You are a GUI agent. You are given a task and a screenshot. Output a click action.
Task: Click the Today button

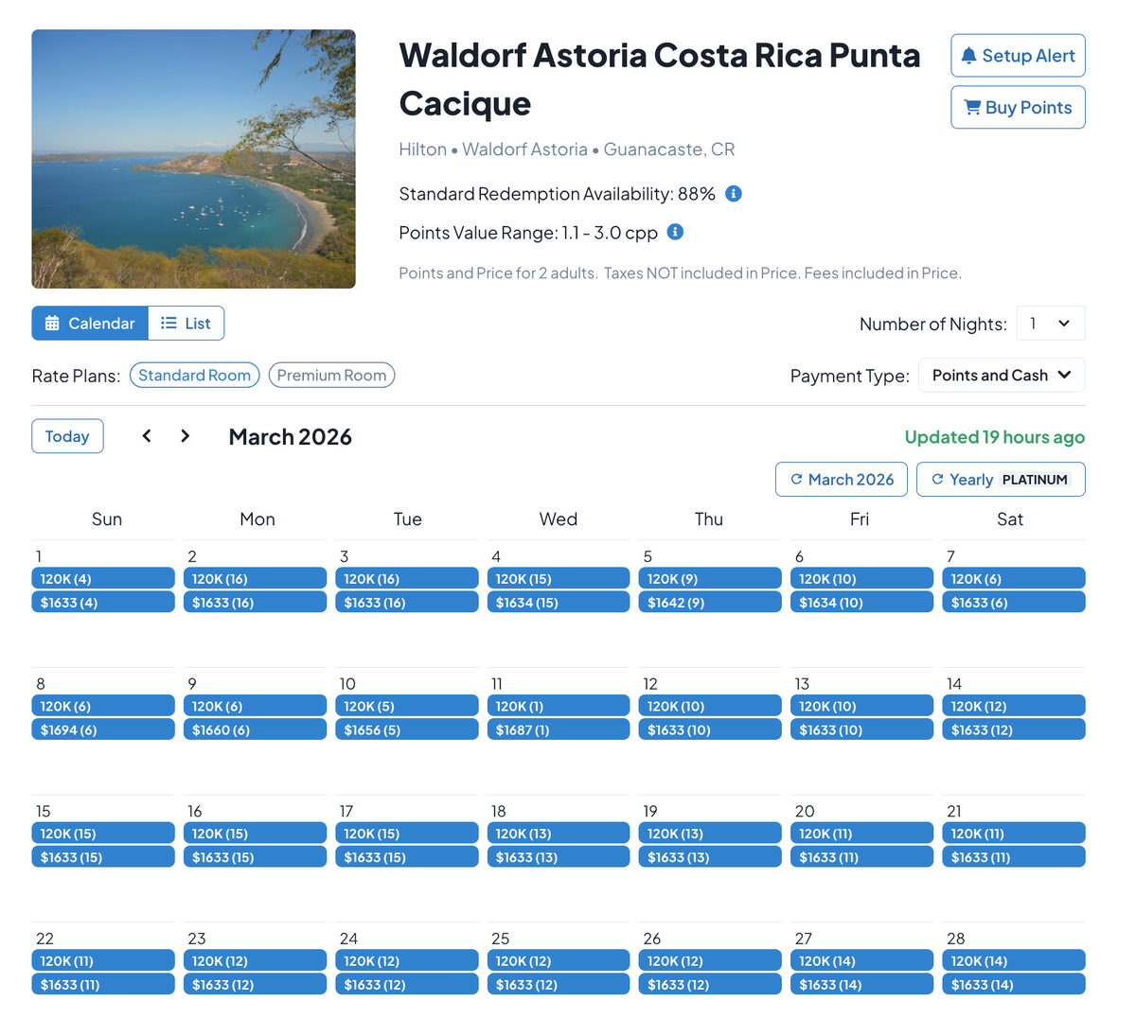click(67, 436)
